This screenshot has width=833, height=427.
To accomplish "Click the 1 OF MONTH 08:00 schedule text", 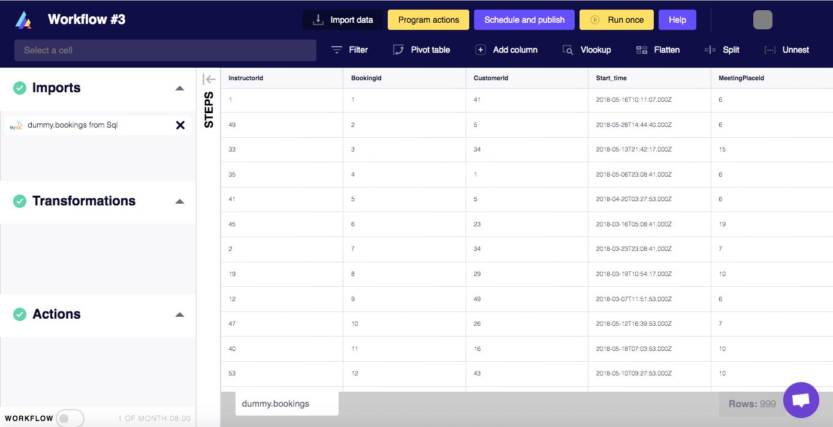I will (x=154, y=419).
